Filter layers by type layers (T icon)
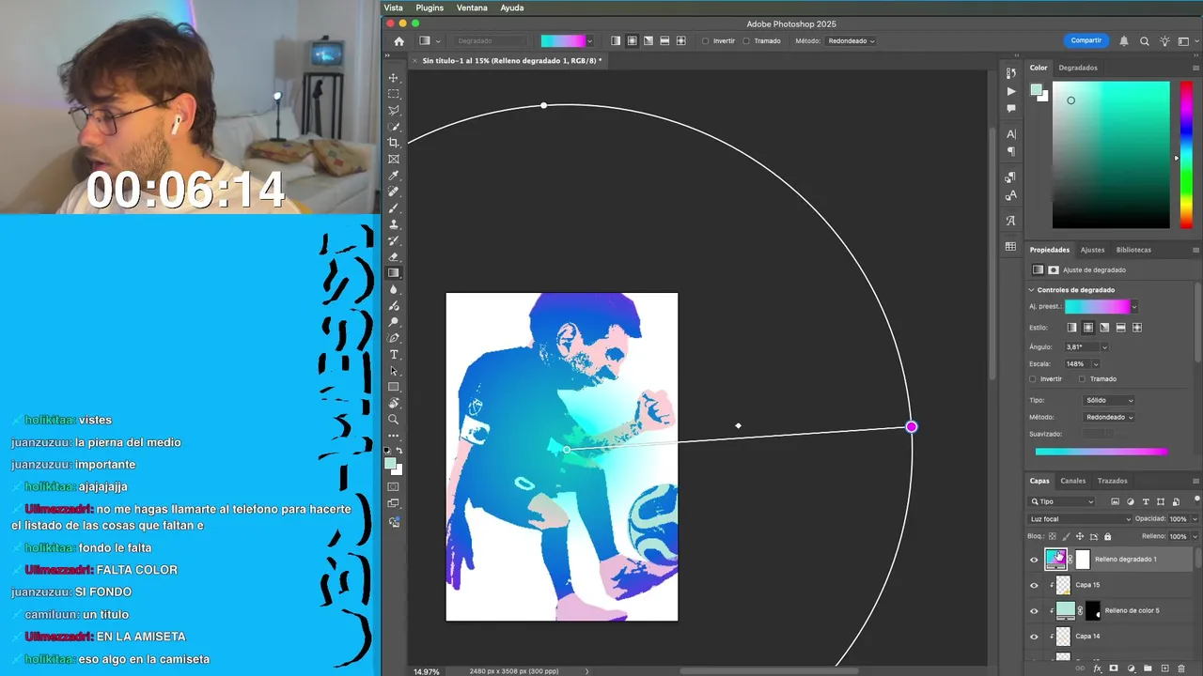This screenshot has height=676, width=1203. (1146, 501)
